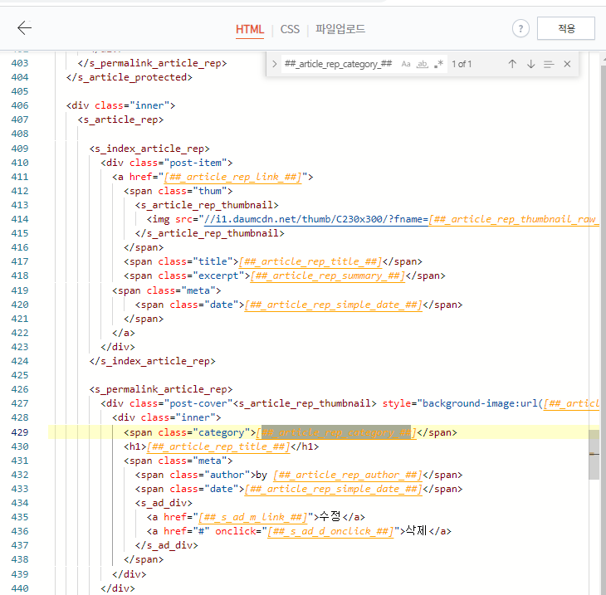The image size is (606, 595).
Task: Toggle regular expression search option
Action: coord(438,64)
